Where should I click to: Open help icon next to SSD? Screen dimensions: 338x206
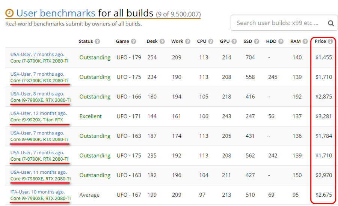click(x=257, y=41)
